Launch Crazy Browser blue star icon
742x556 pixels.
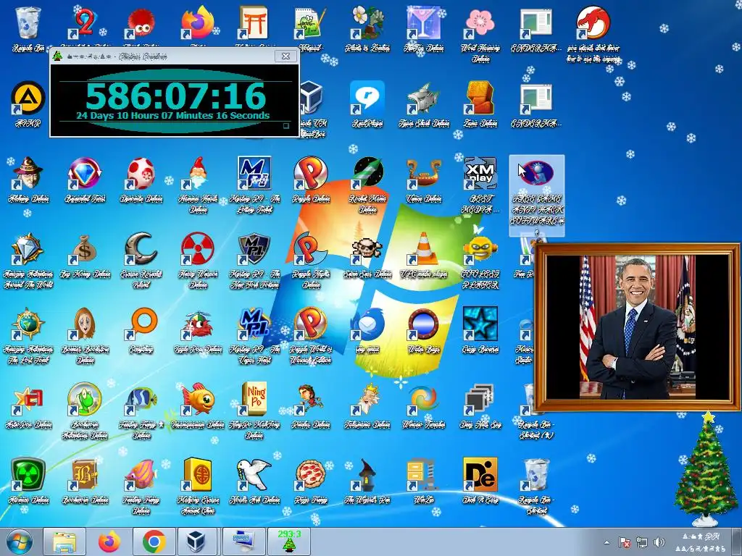[480, 324]
